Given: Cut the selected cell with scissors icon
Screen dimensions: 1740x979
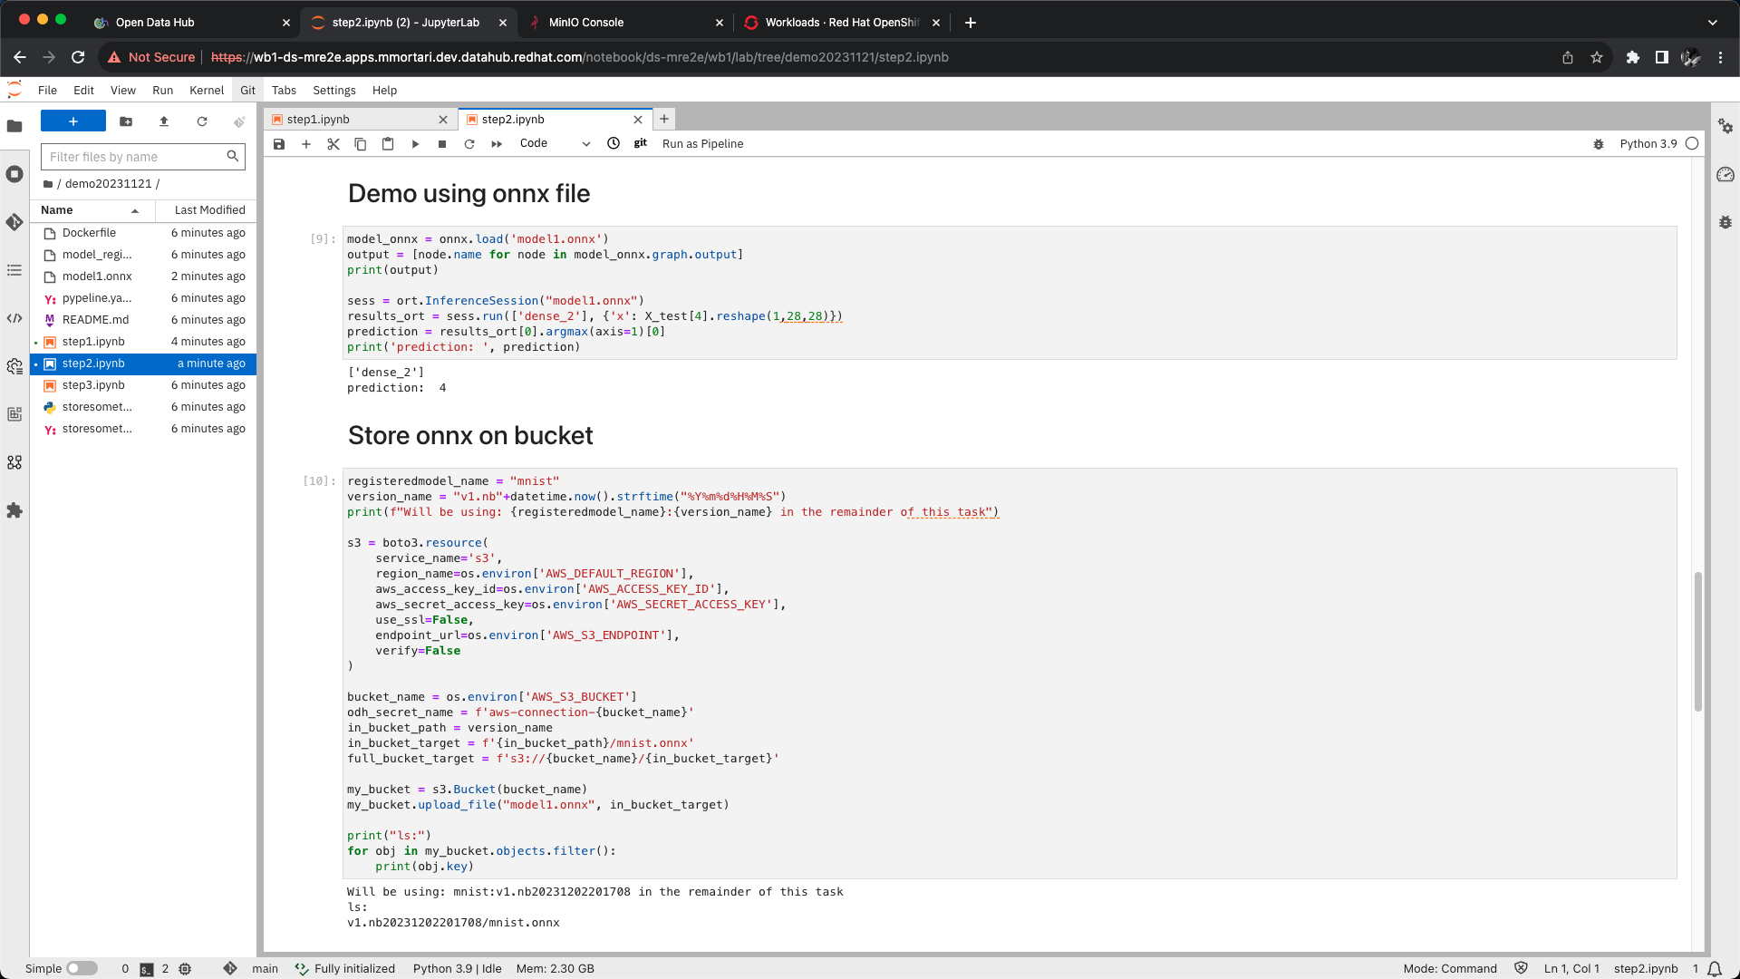Looking at the screenshot, I should [x=333, y=144].
